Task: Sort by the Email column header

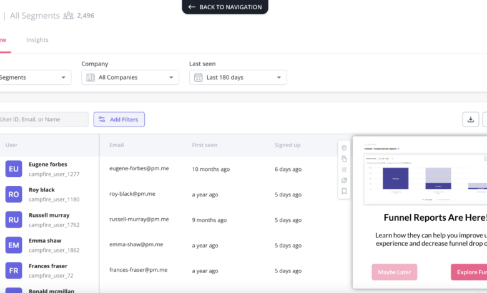Action: pyautogui.click(x=117, y=145)
